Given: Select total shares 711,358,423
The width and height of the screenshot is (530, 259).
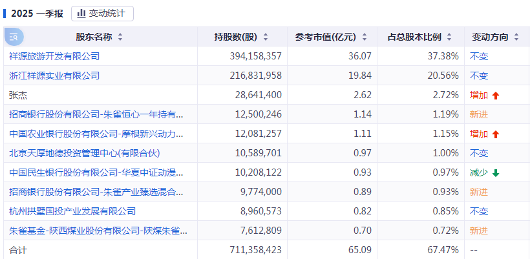Looking at the screenshot, I should point(255,250).
